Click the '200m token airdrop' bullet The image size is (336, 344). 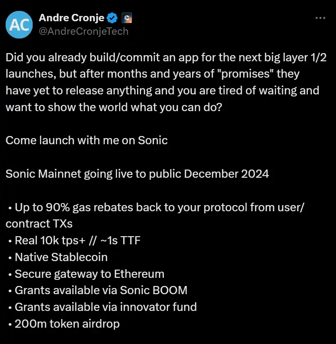[64, 324]
